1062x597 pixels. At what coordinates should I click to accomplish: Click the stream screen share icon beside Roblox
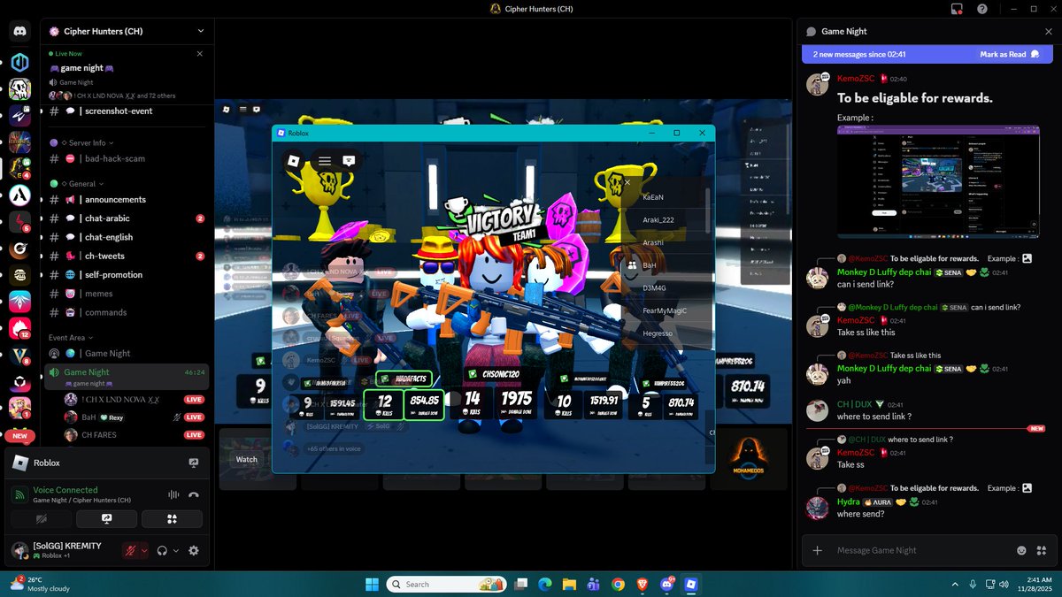coord(194,463)
